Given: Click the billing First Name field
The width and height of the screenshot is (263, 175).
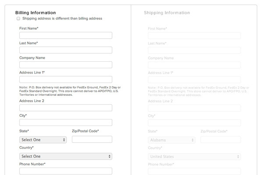Looking at the screenshot, I should [66, 35].
